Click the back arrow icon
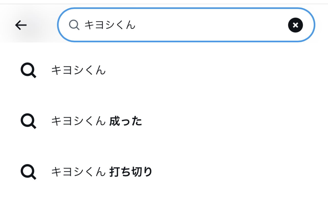This screenshot has height=199, width=328. 21,25
